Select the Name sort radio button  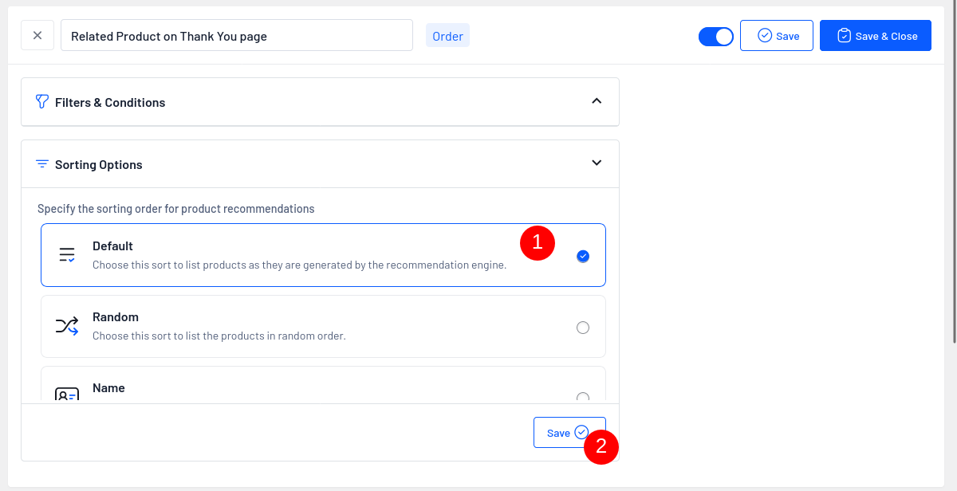[x=583, y=397]
